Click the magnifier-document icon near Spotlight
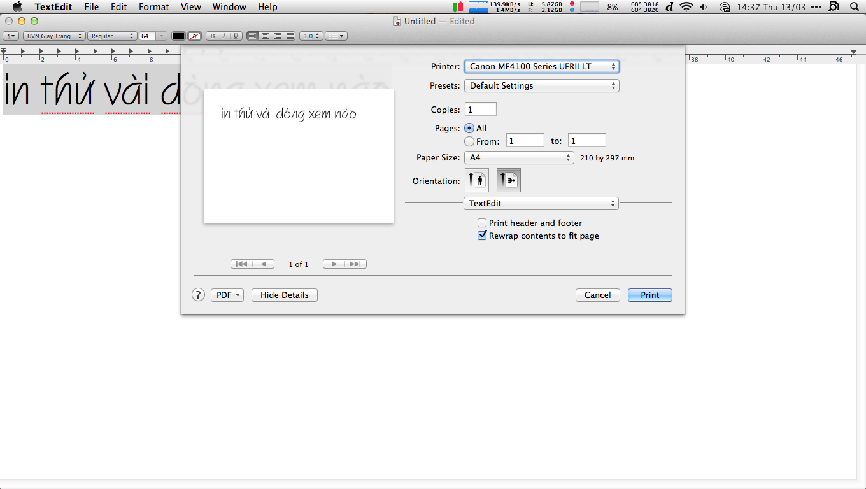Image resolution: width=866 pixels, height=489 pixels. coord(834,7)
